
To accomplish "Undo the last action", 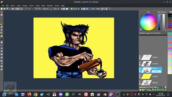I will point(36,9).
